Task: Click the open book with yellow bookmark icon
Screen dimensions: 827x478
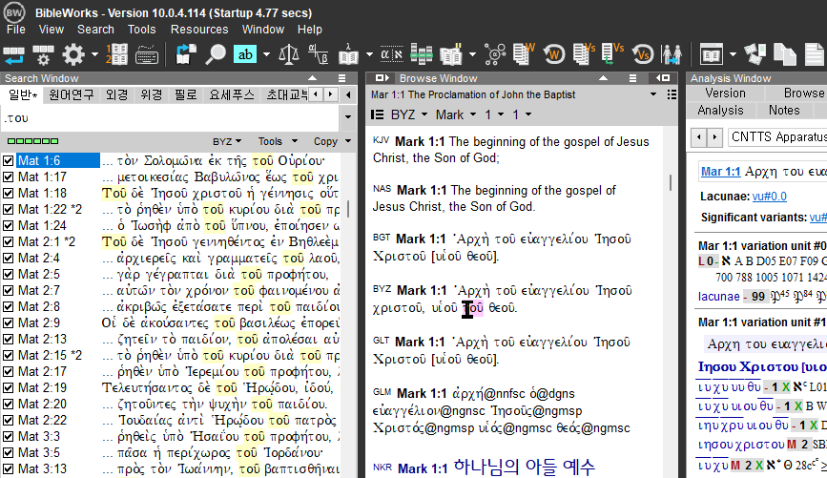Action: tap(451, 54)
